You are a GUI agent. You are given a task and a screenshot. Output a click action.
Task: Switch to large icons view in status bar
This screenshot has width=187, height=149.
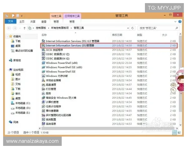pyautogui.click(x=179, y=133)
